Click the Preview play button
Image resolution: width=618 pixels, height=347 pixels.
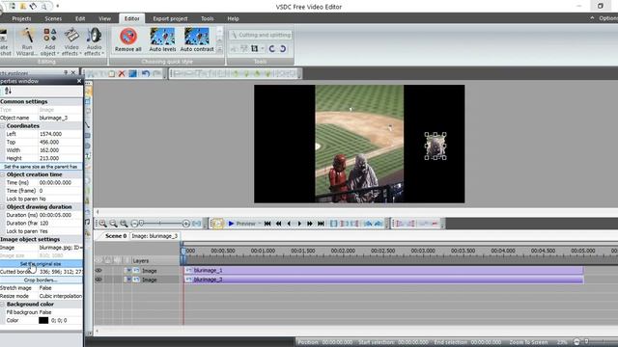click(x=242, y=224)
